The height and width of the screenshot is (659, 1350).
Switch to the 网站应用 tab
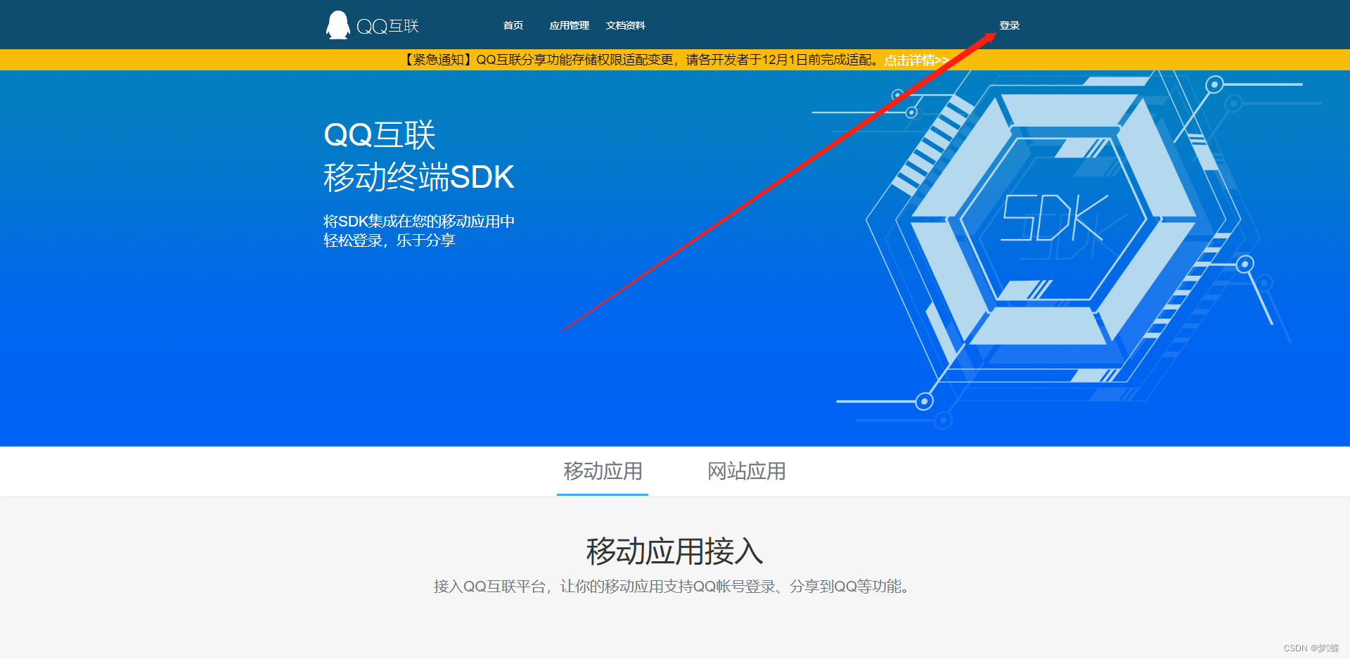pos(746,471)
